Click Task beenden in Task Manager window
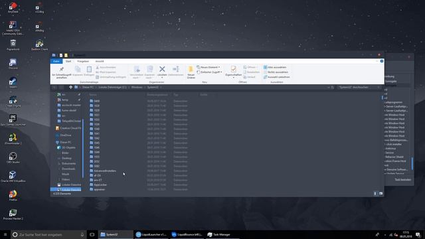425x239 pixels. click(402, 180)
